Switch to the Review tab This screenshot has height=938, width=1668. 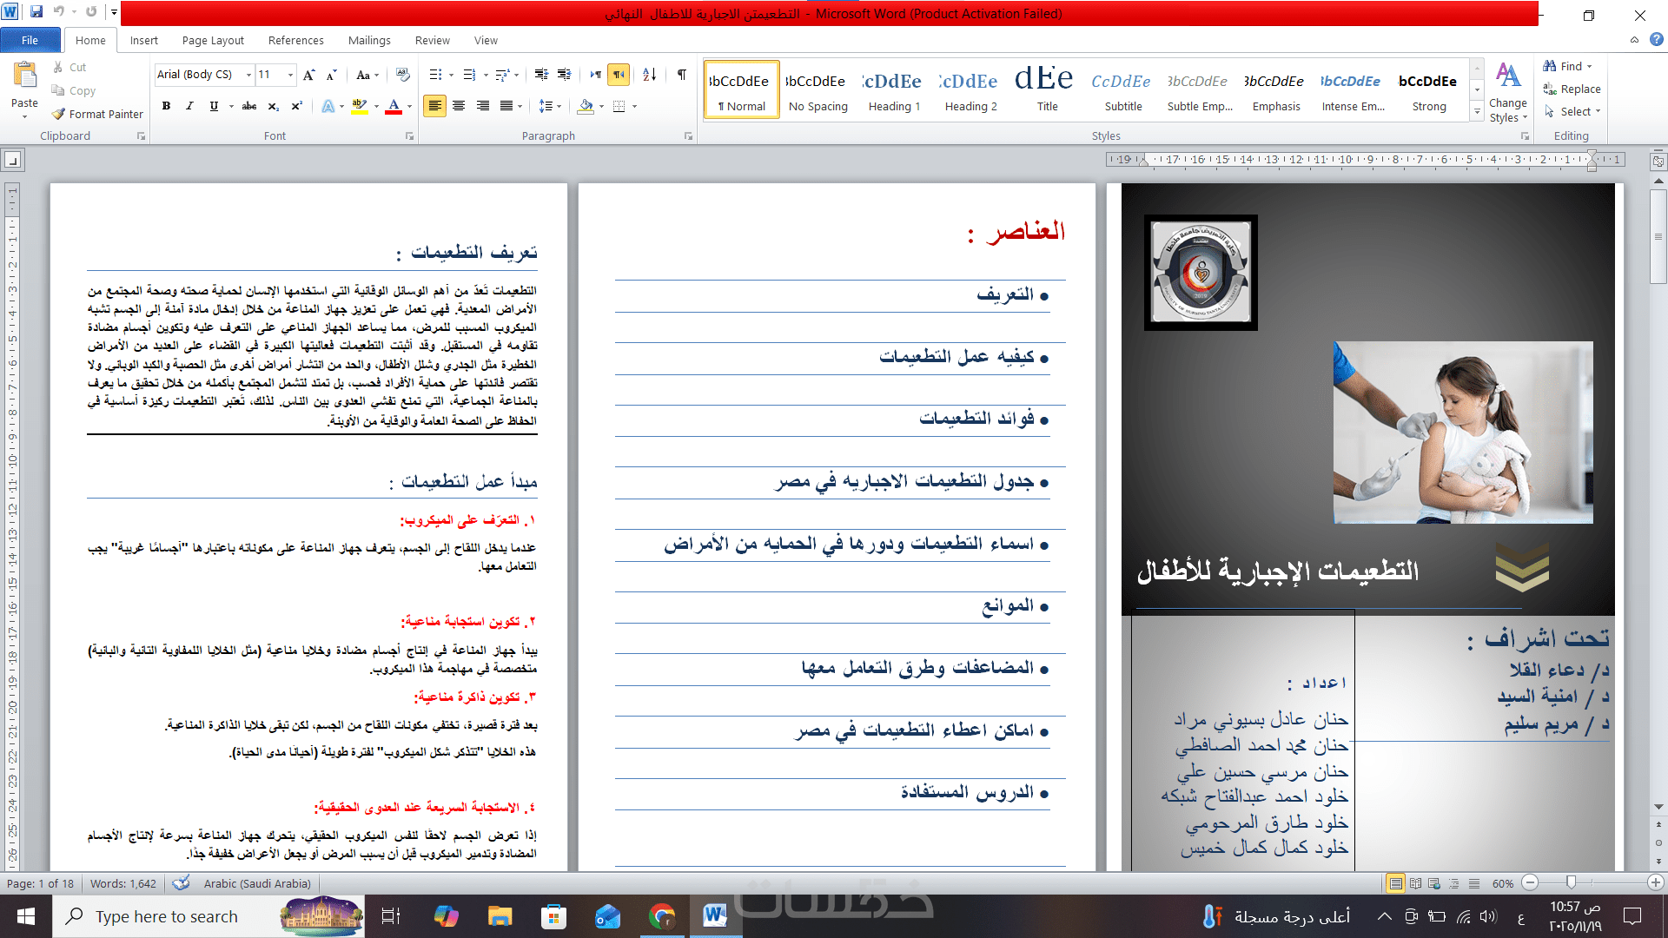pos(432,40)
